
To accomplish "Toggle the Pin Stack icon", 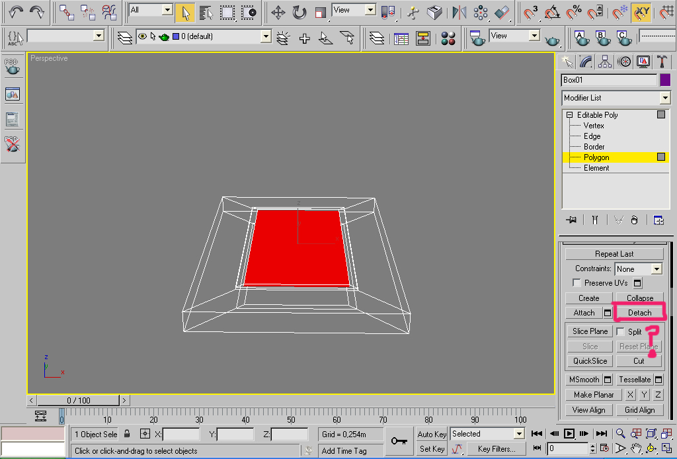I will pyautogui.click(x=571, y=220).
